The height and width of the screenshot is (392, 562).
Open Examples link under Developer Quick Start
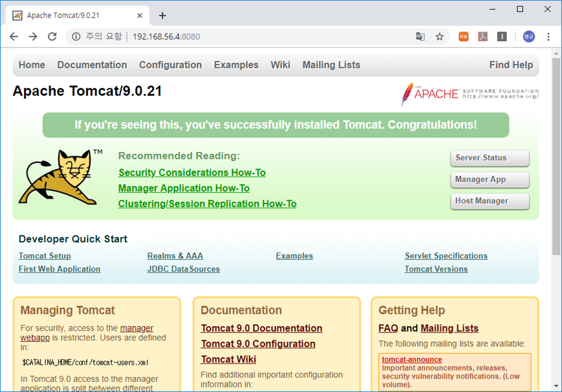click(294, 256)
